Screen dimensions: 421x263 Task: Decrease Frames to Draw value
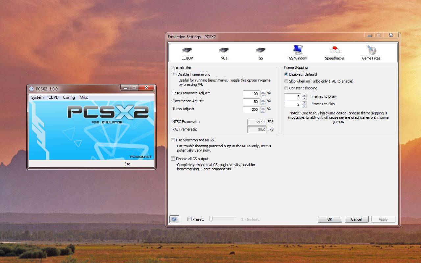pyautogui.click(x=304, y=98)
